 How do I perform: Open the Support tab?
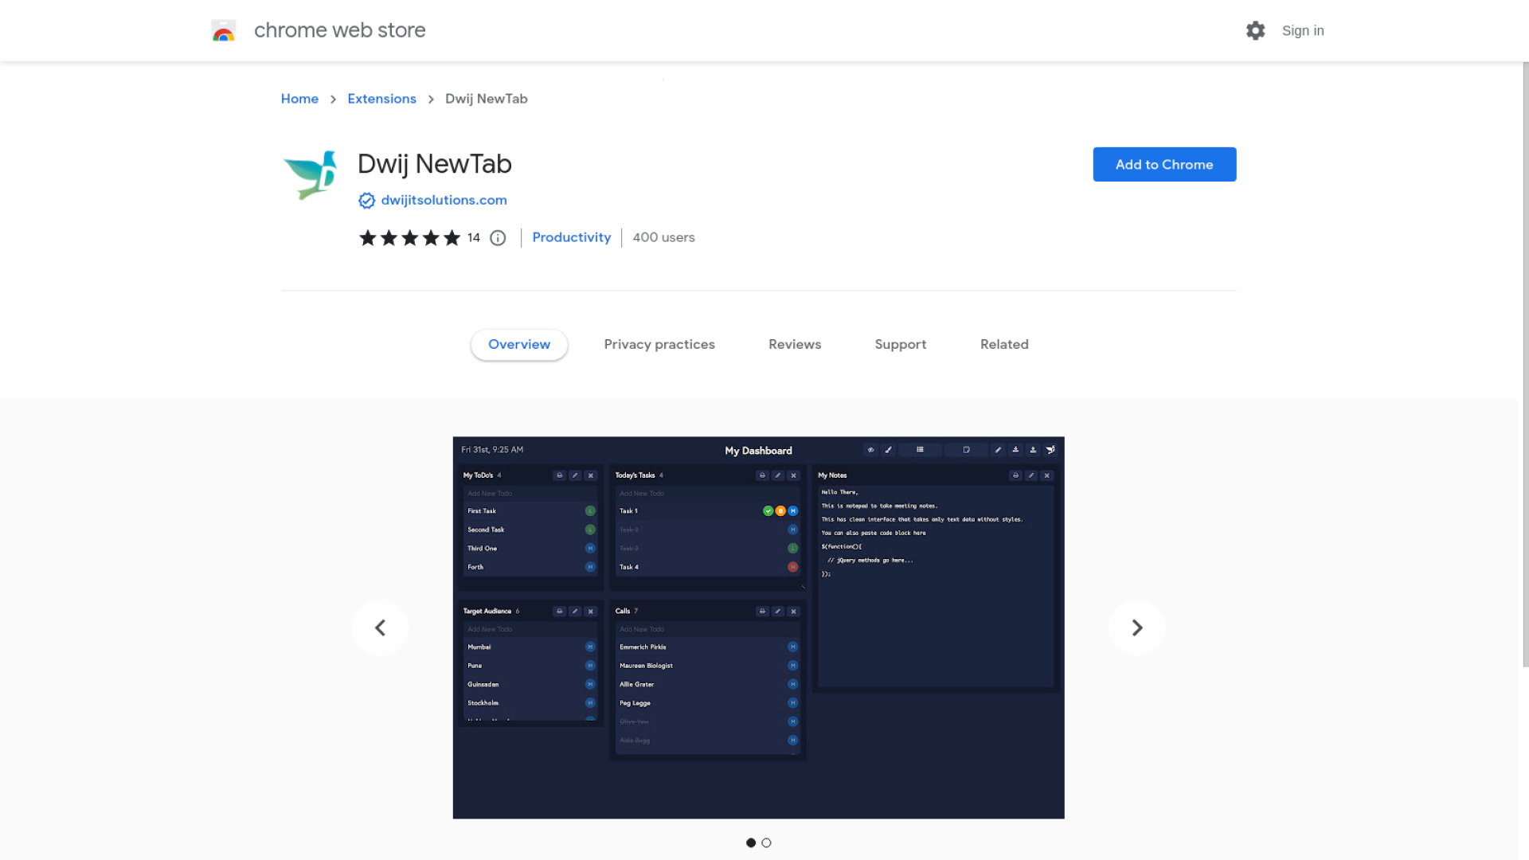point(900,344)
